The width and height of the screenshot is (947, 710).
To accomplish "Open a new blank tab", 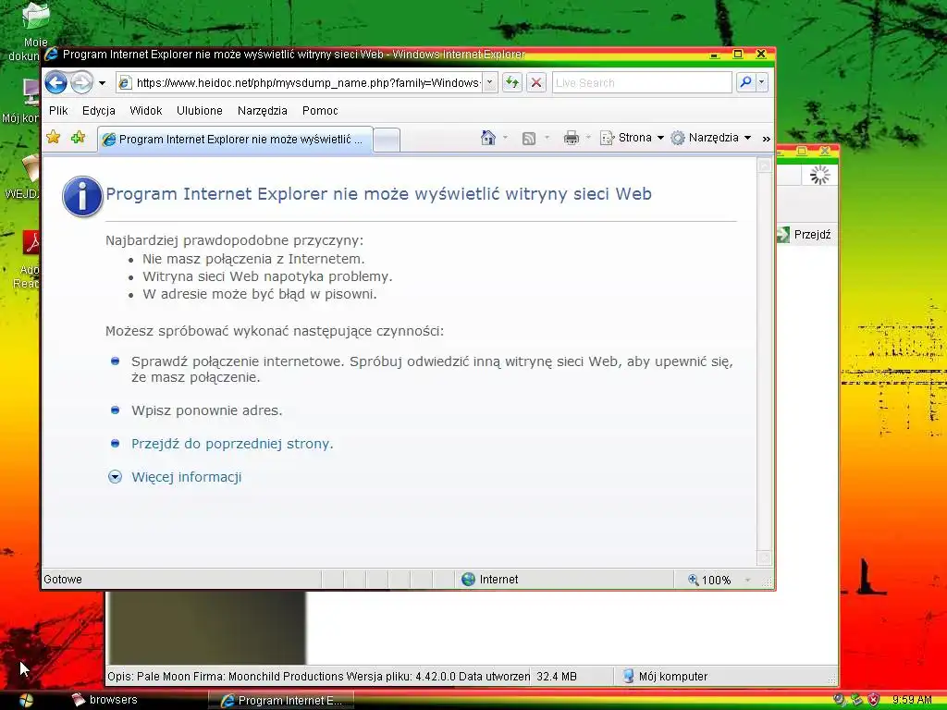I will [x=387, y=141].
